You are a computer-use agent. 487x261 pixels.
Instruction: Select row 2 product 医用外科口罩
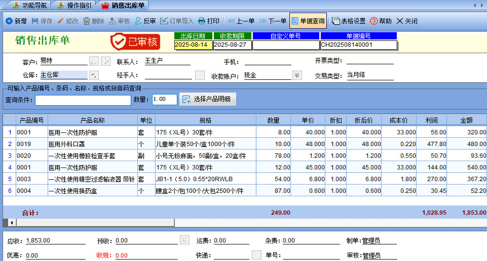tap(93, 144)
